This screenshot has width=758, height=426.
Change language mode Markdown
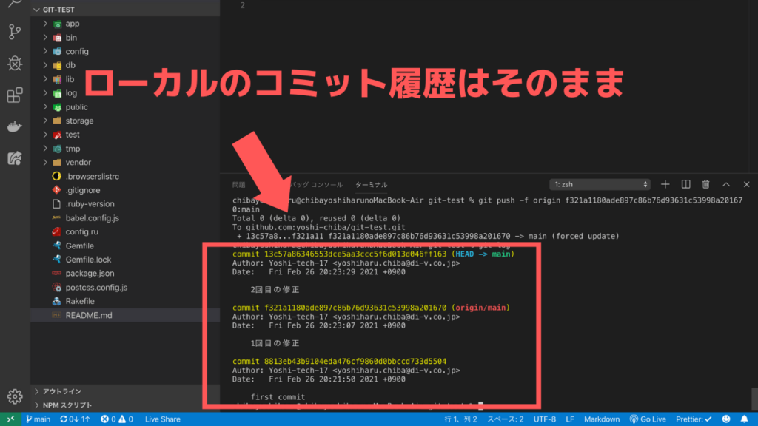pyautogui.click(x=602, y=419)
